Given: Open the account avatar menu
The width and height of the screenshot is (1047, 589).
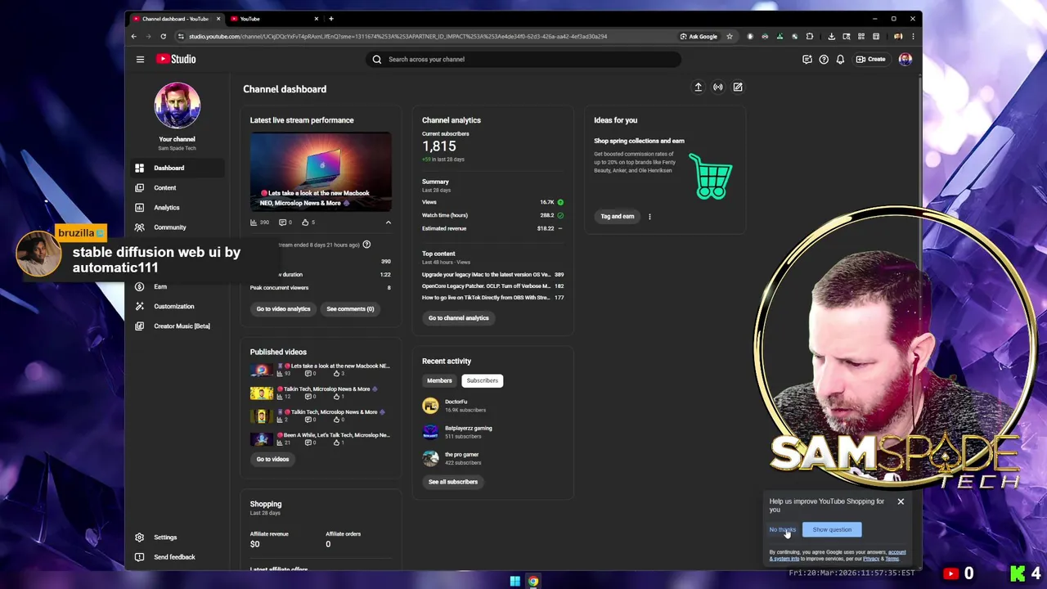Looking at the screenshot, I should click(x=905, y=59).
